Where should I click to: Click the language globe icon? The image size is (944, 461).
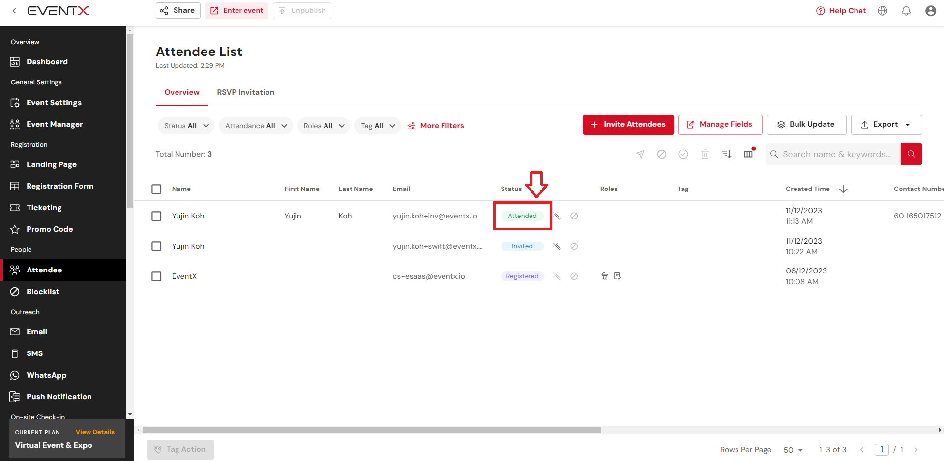[883, 11]
